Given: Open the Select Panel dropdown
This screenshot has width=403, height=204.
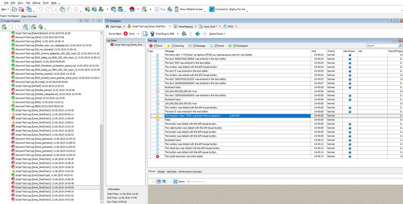Looking at the screenshot, I should point(218,34).
